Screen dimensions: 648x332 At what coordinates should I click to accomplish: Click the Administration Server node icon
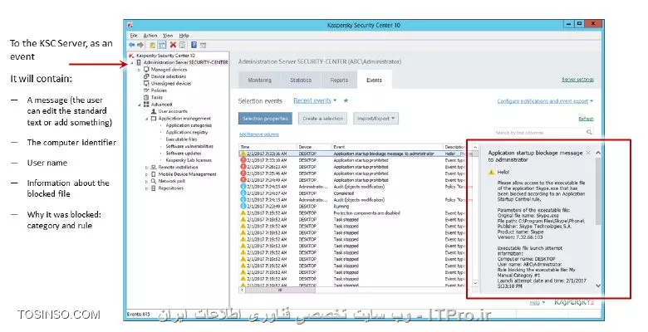(x=140, y=62)
